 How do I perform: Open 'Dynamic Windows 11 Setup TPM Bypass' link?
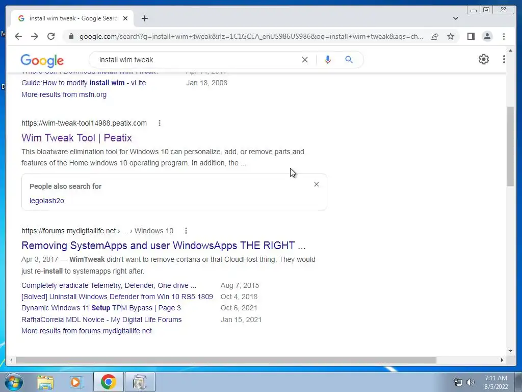point(101,308)
